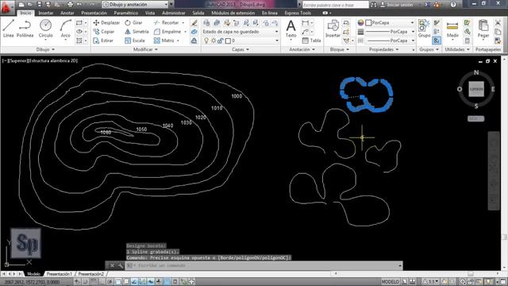Screen dimensions: 508x286
Task: Expand the Capas panel
Action: 241,49
